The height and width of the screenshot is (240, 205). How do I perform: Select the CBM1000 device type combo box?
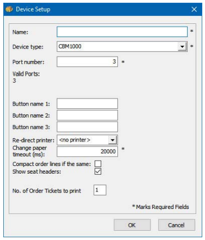coord(122,47)
